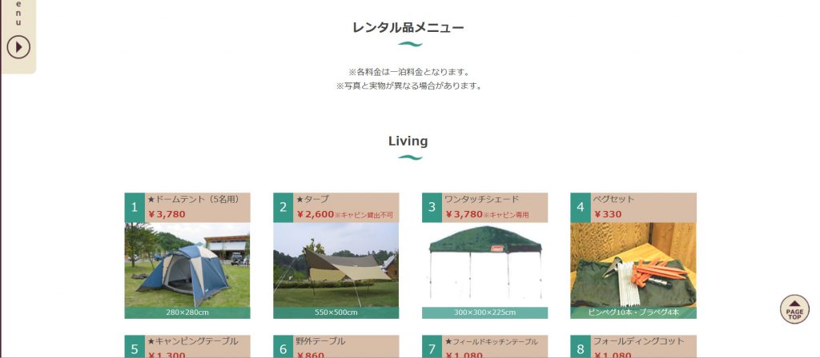Select the number 3 item badge
Viewport: 820px width, 358px height.
click(x=432, y=208)
